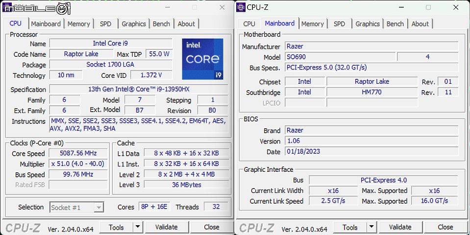This screenshot has width=470, height=235.
Task: Click the empty LPCIO vendor field
Action: point(305,103)
